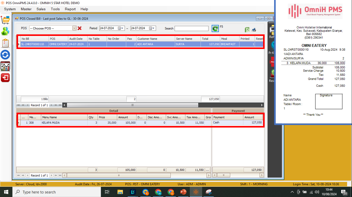
Task: Click the Tax Amount column header
Action: pos(195,117)
